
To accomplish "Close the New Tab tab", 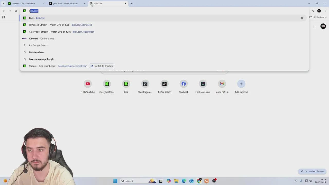I will [125, 4].
